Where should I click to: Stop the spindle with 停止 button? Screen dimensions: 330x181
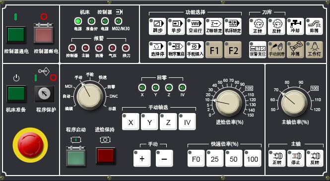pos(296,158)
